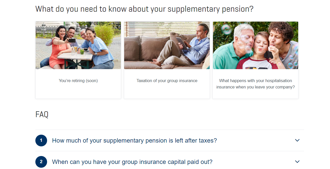Expand the group insurance capital FAQ chevron
The image size is (330, 169).
point(297,162)
